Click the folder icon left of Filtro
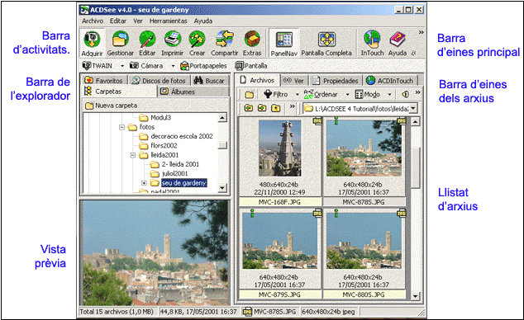The image size is (524, 320). (x=250, y=95)
